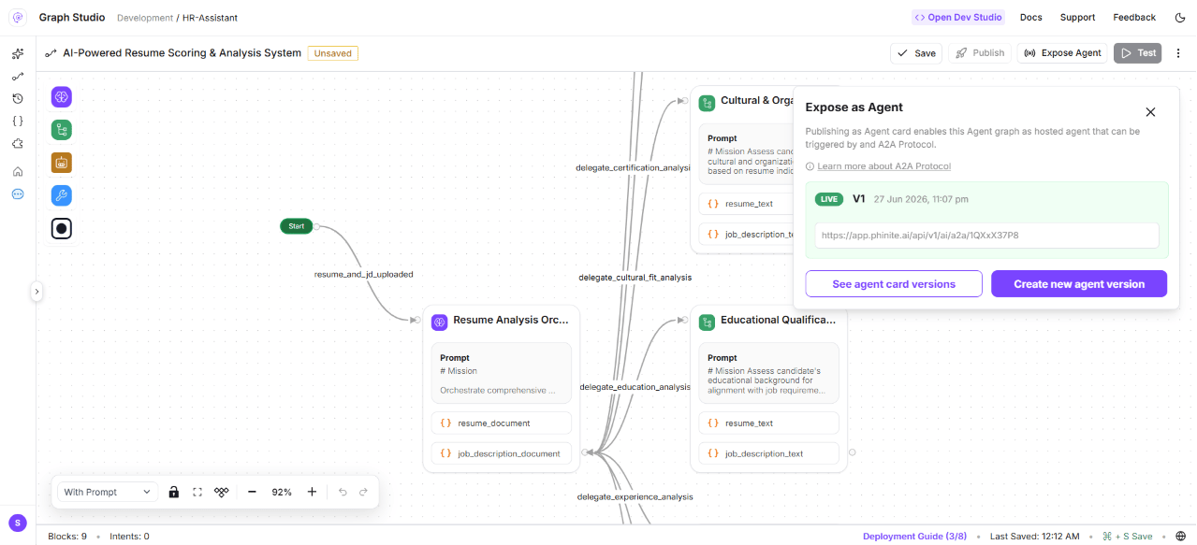Close the Expose as Agent panel
This screenshot has height=545, width=1197.
pyautogui.click(x=1151, y=112)
